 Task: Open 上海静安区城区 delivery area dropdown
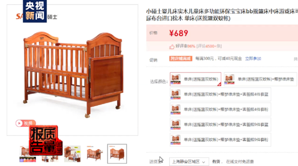coord(189,162)
